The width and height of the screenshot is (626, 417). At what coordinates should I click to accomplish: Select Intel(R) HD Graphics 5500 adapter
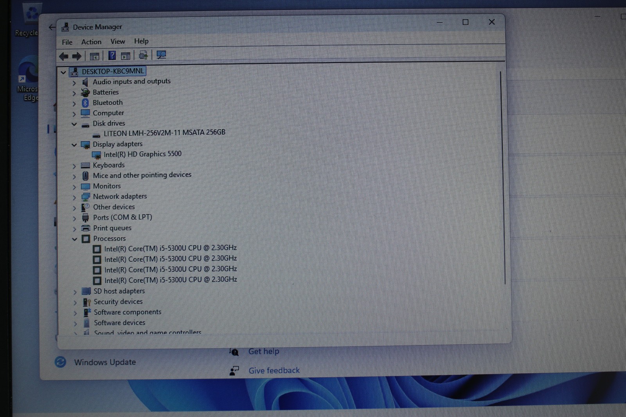click(142, 154)
